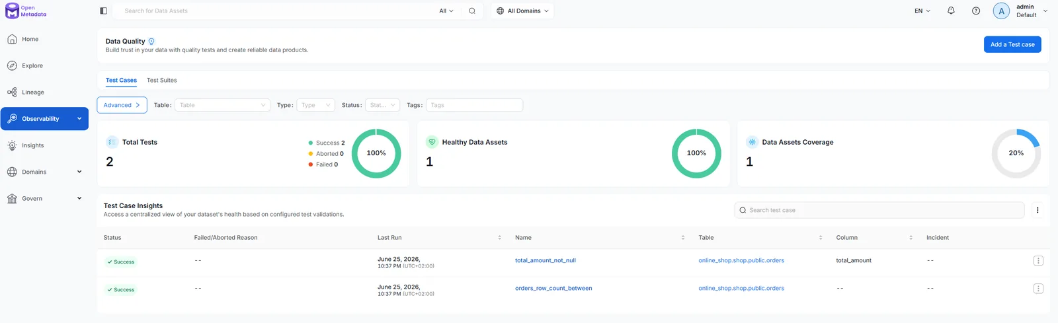Click the Govern building icon
1058x323 pixels.
pos(12,198)
